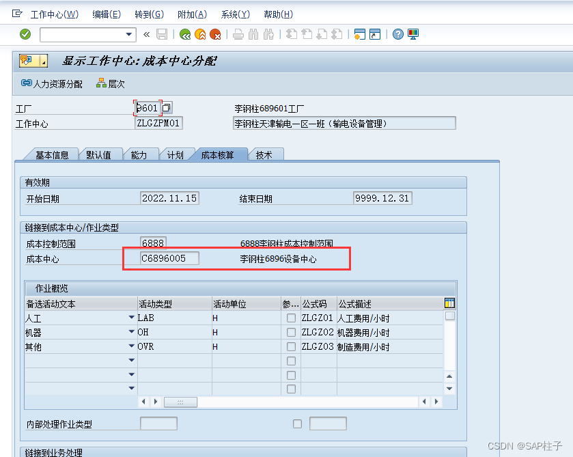Viewport: 573px width, 457px height.
Task: Click the 工厂 input field 9601
Action: [x=148, y=108]
